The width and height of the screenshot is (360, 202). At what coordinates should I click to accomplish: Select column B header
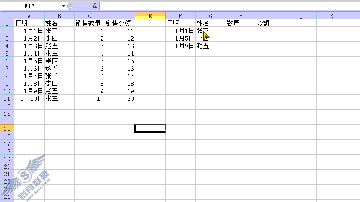pos(60,16)
